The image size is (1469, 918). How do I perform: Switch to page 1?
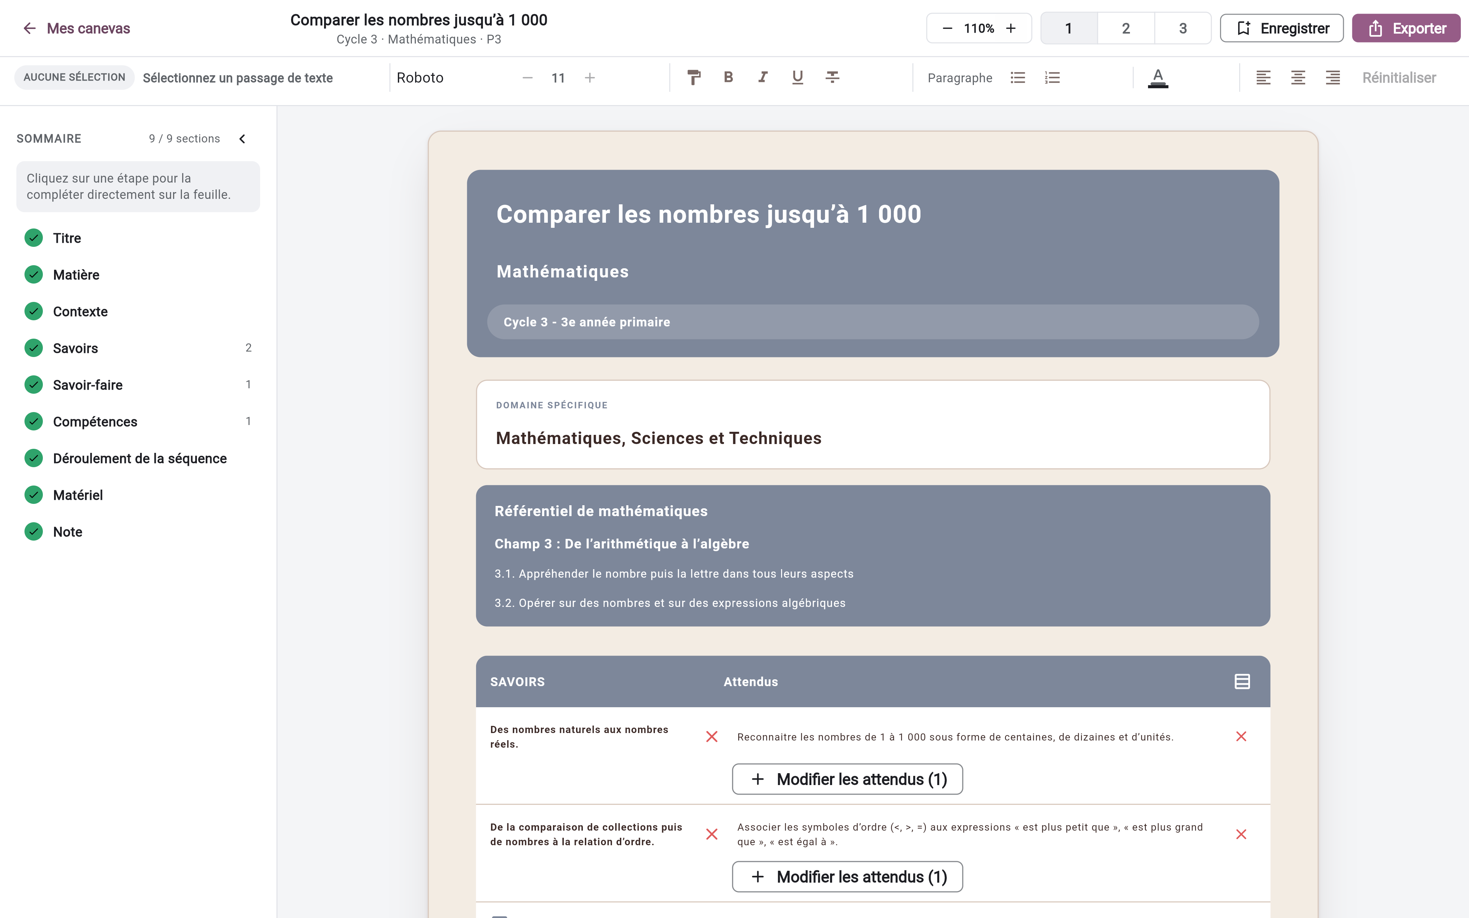coord(1069,29)
